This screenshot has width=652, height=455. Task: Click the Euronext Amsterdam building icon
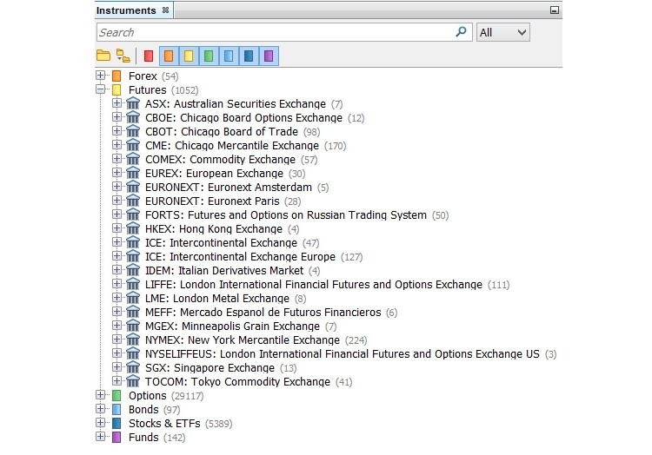[x=133, y=187]
